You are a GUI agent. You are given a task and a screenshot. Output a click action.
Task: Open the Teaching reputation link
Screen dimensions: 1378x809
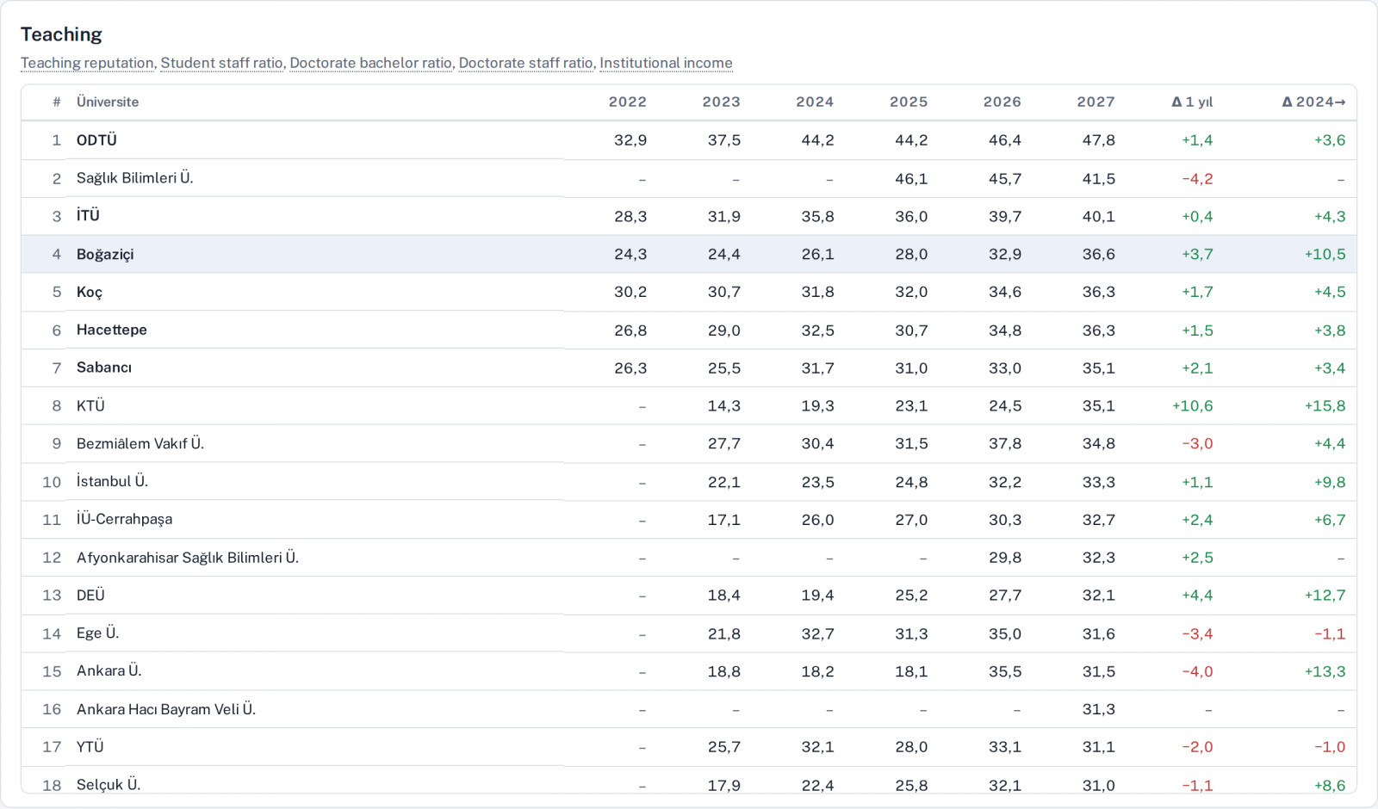[87, 63]
